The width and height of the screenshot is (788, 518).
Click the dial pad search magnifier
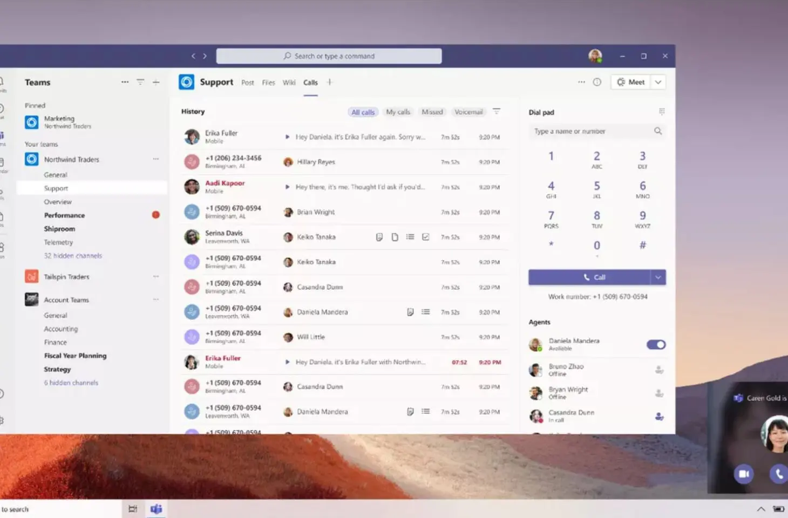click(x=658, y=131)
